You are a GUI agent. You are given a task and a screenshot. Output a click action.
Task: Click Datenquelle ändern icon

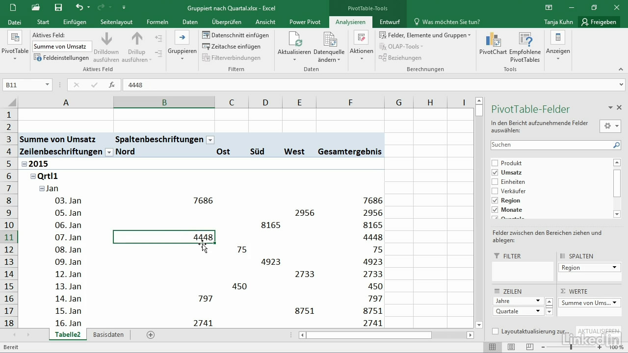[329, 39]
